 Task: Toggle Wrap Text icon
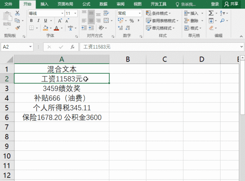click(107, 13)
